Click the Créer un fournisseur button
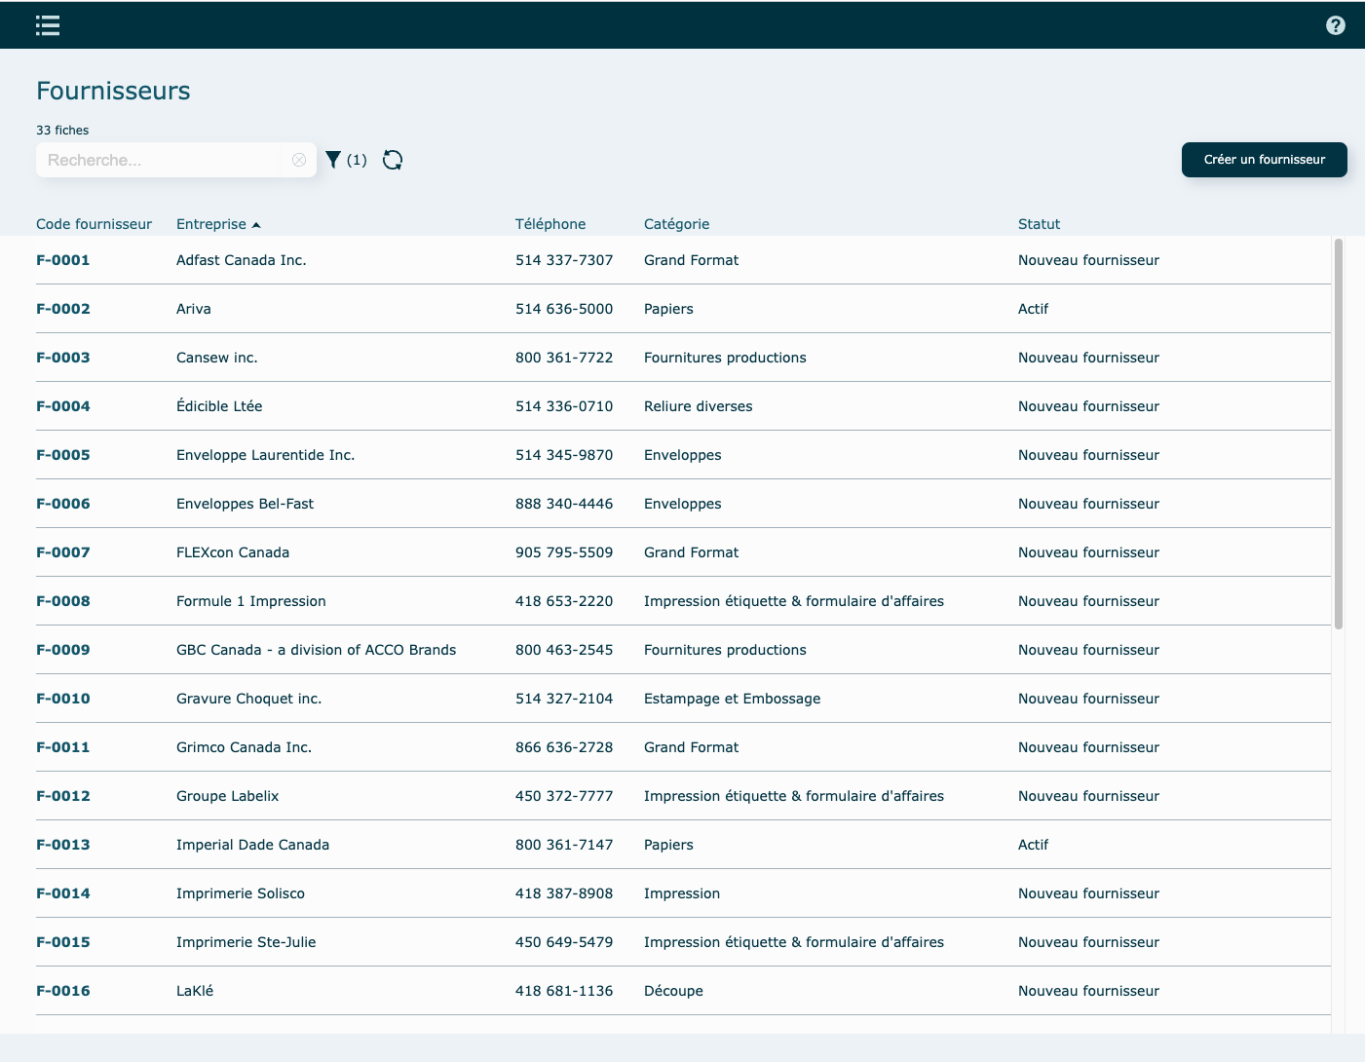The height and width of the screenshot is (1062, 1365). (x=1264, y=160)
